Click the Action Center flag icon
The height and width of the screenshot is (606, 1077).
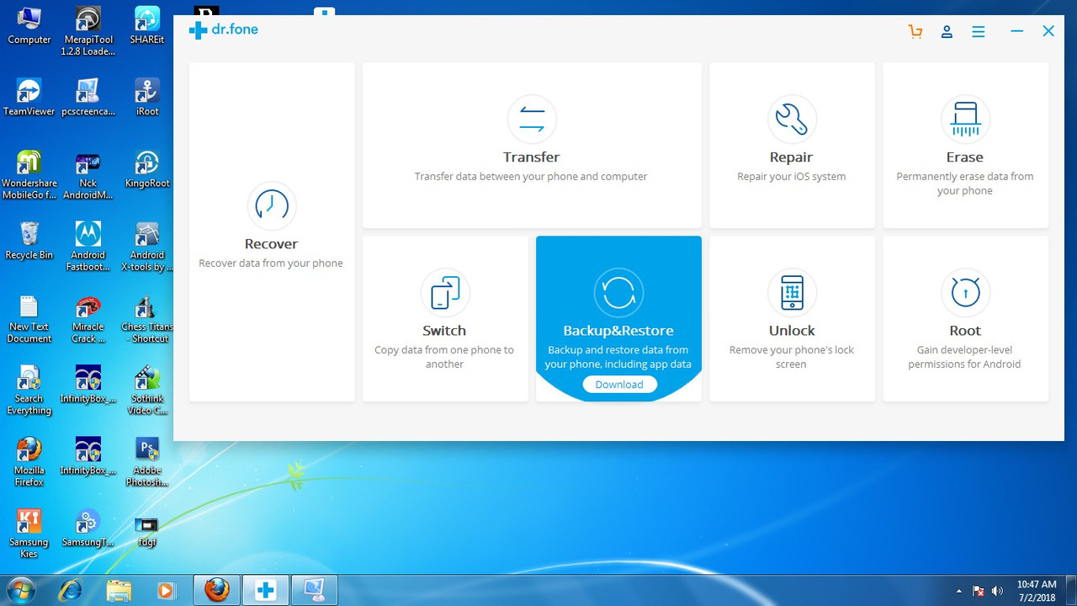pyautogui.click(x=979, y=591)
